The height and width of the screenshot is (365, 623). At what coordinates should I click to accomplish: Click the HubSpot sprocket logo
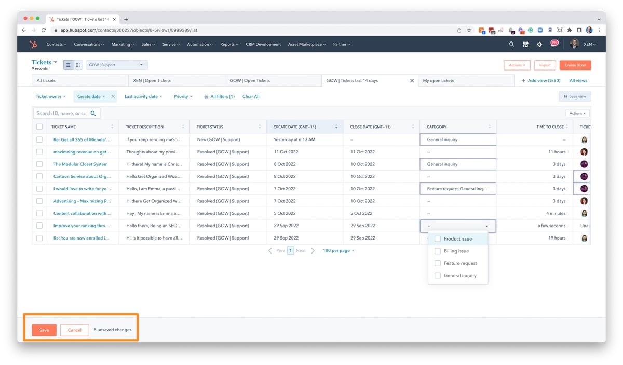33,44
